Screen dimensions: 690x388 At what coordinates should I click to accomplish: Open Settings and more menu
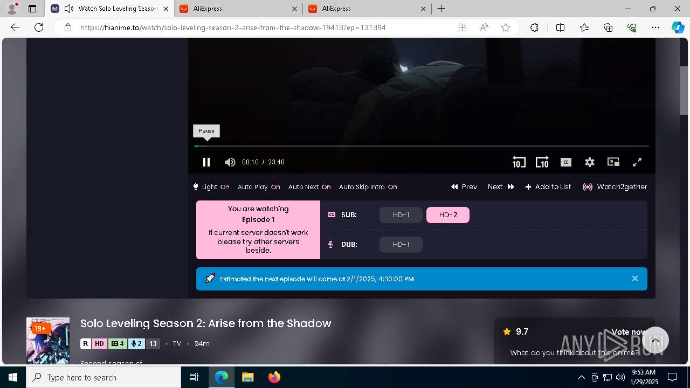click(655, 27)
